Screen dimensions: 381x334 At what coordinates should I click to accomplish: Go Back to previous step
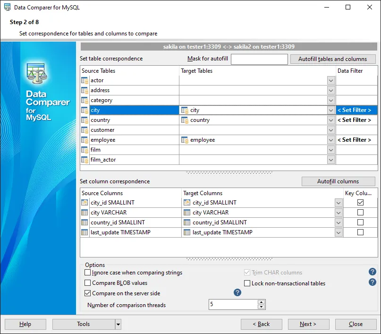262,324
